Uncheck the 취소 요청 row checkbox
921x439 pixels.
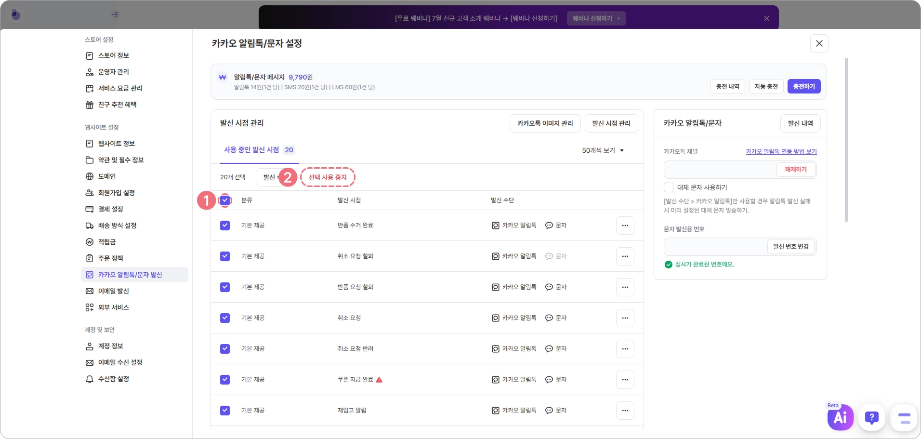225,318
